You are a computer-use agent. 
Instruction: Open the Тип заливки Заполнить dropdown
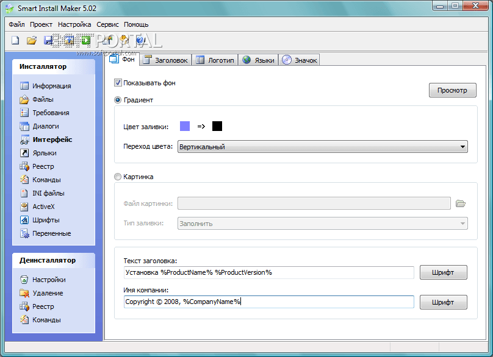click(x=323, y=223)
